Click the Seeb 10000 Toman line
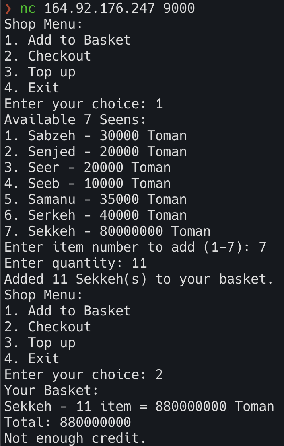The width and height of the screenshot is (284, 446). pyautogui.click(x=88, y=183)
